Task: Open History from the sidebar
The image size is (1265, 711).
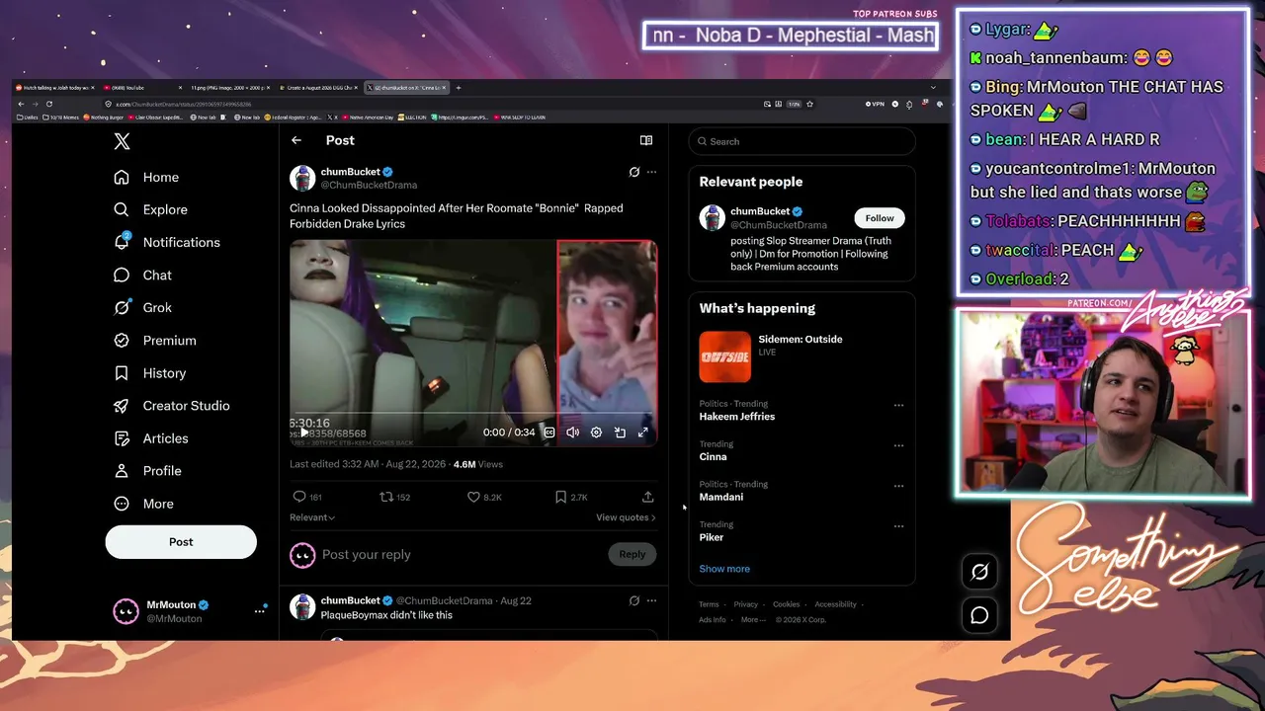Action: tap(150, 373)
